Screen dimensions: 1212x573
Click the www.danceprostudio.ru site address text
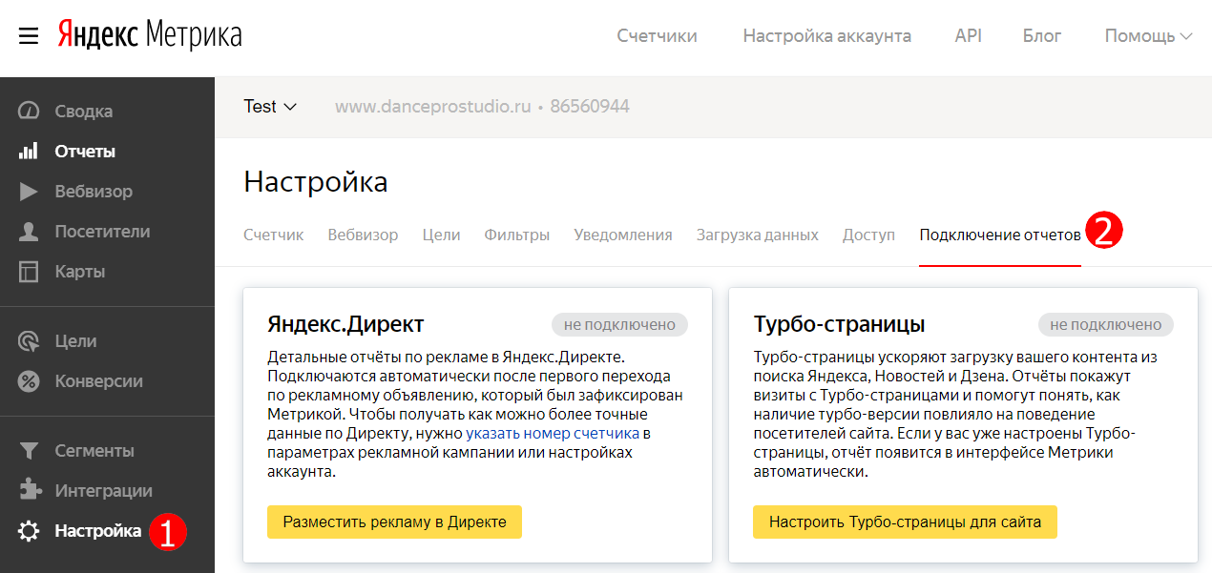coord(432,107)
